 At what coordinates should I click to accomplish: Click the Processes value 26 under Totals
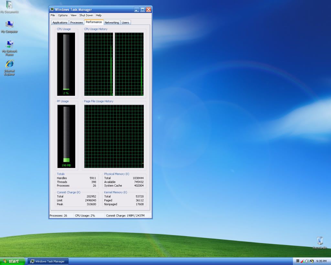point(94,186)
